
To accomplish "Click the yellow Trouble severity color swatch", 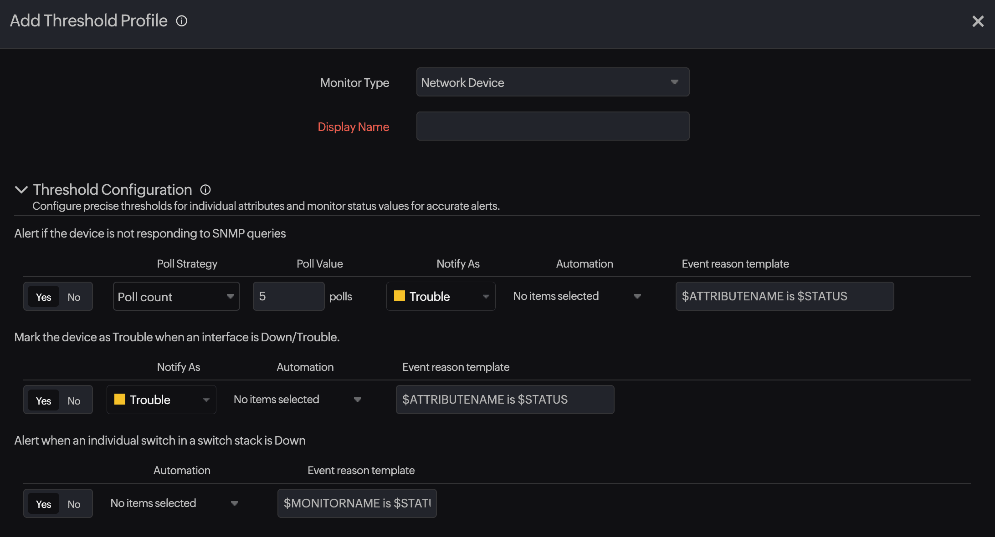I will [x=399, y=296].
